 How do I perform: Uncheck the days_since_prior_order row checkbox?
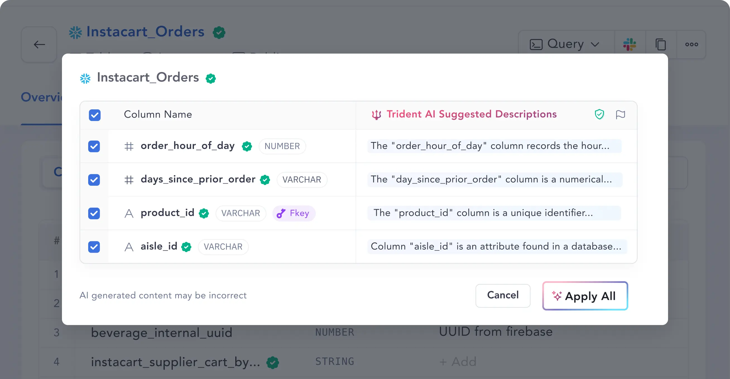coord(94,180)
